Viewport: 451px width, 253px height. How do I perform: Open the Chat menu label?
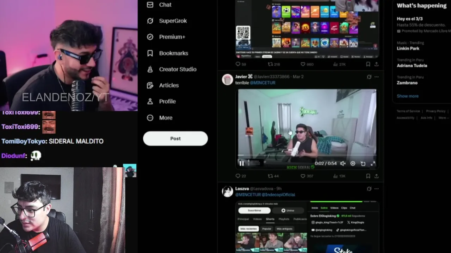pos(165,5)
